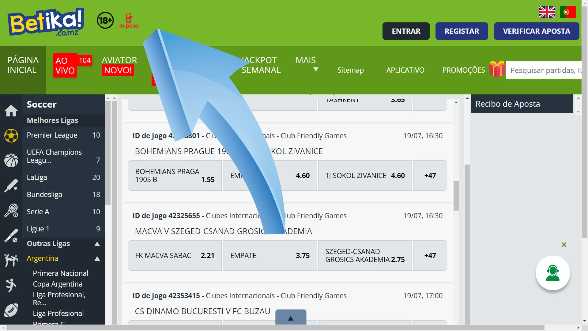Select Bundesliga in sidebar

(63, 195)
